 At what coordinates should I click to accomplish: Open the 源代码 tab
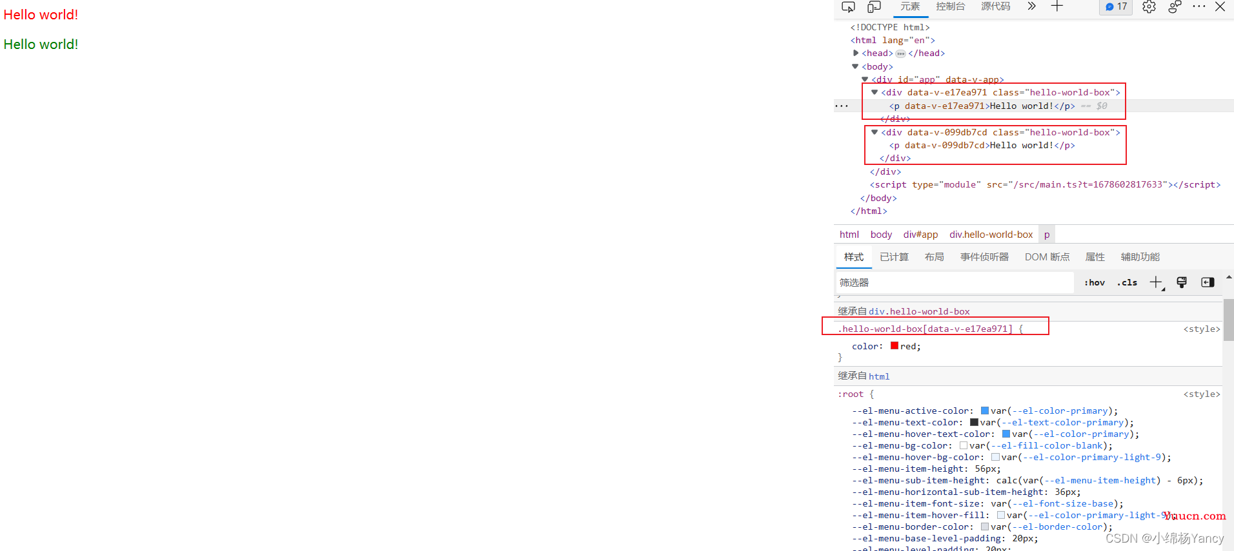(996, 6)
